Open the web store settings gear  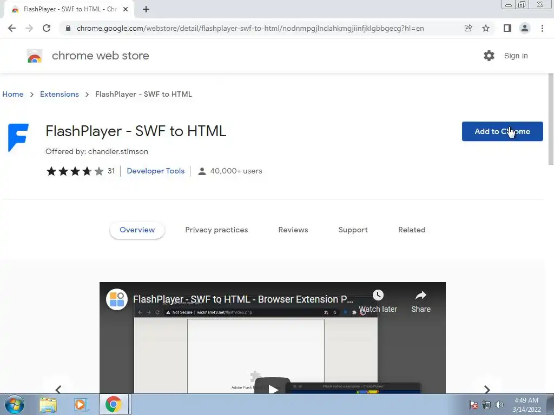click(x=489, y=56)
